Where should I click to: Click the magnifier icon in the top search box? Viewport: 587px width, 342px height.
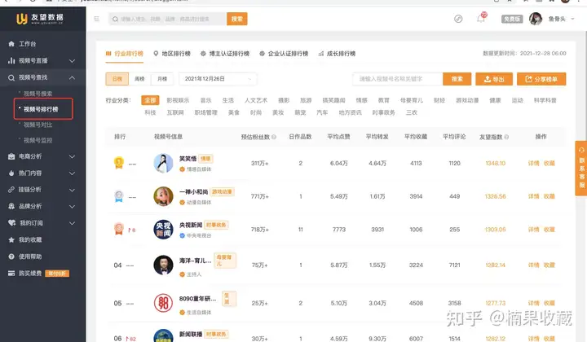[115, 19]
